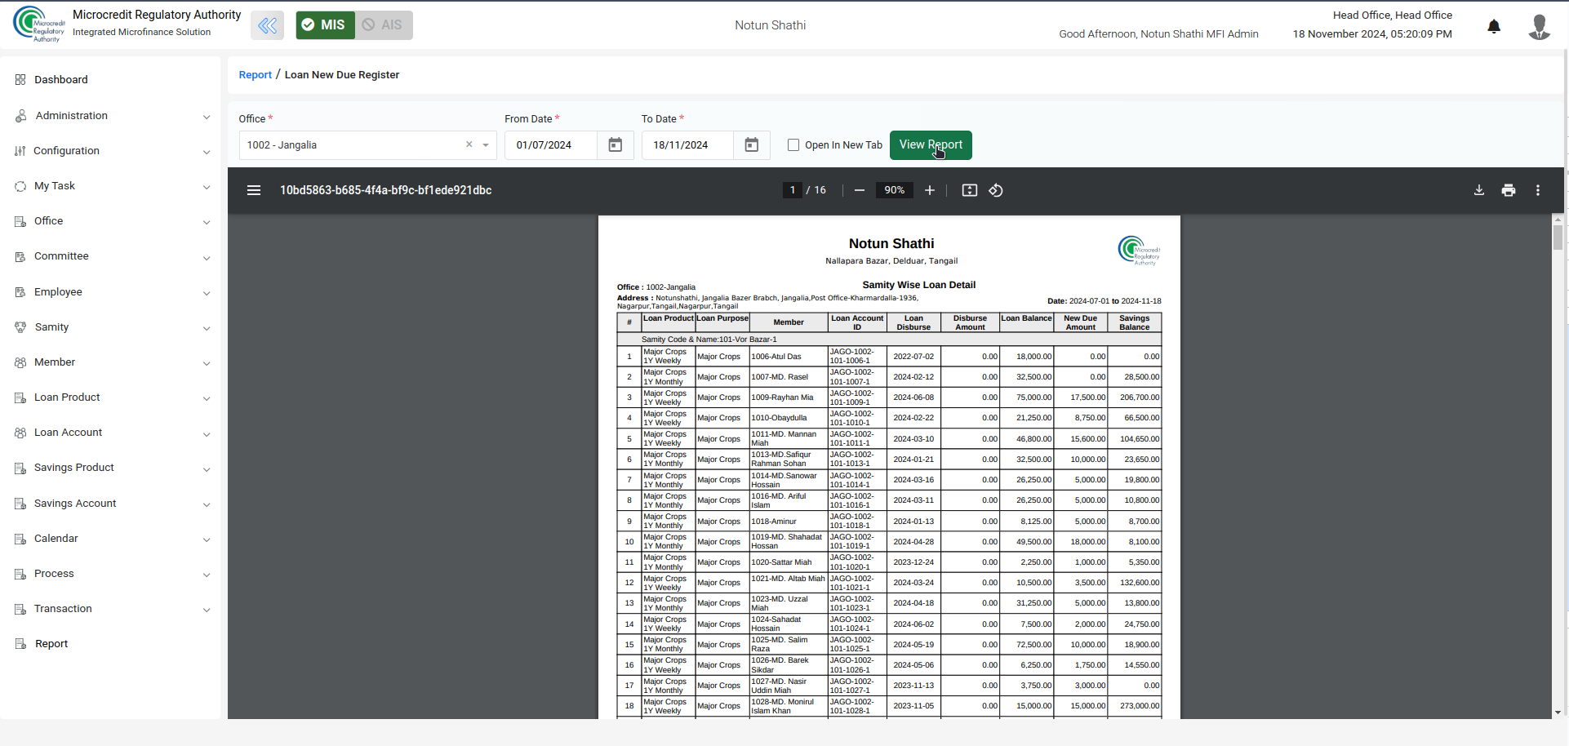Open notifications bell icon
Image resolution: width=1569 pixels, height=746 pixels.
1494,26
